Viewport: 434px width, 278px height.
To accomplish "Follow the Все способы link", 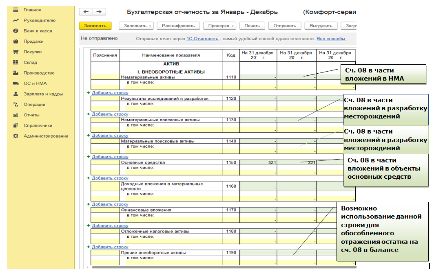I will click(x=331, y=39).
